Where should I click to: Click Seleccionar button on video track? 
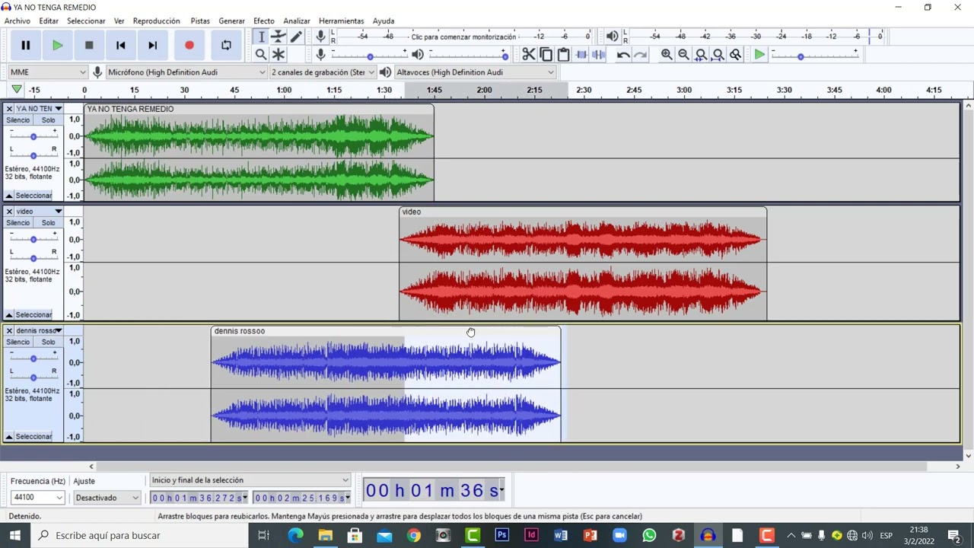tap(33, 315)
